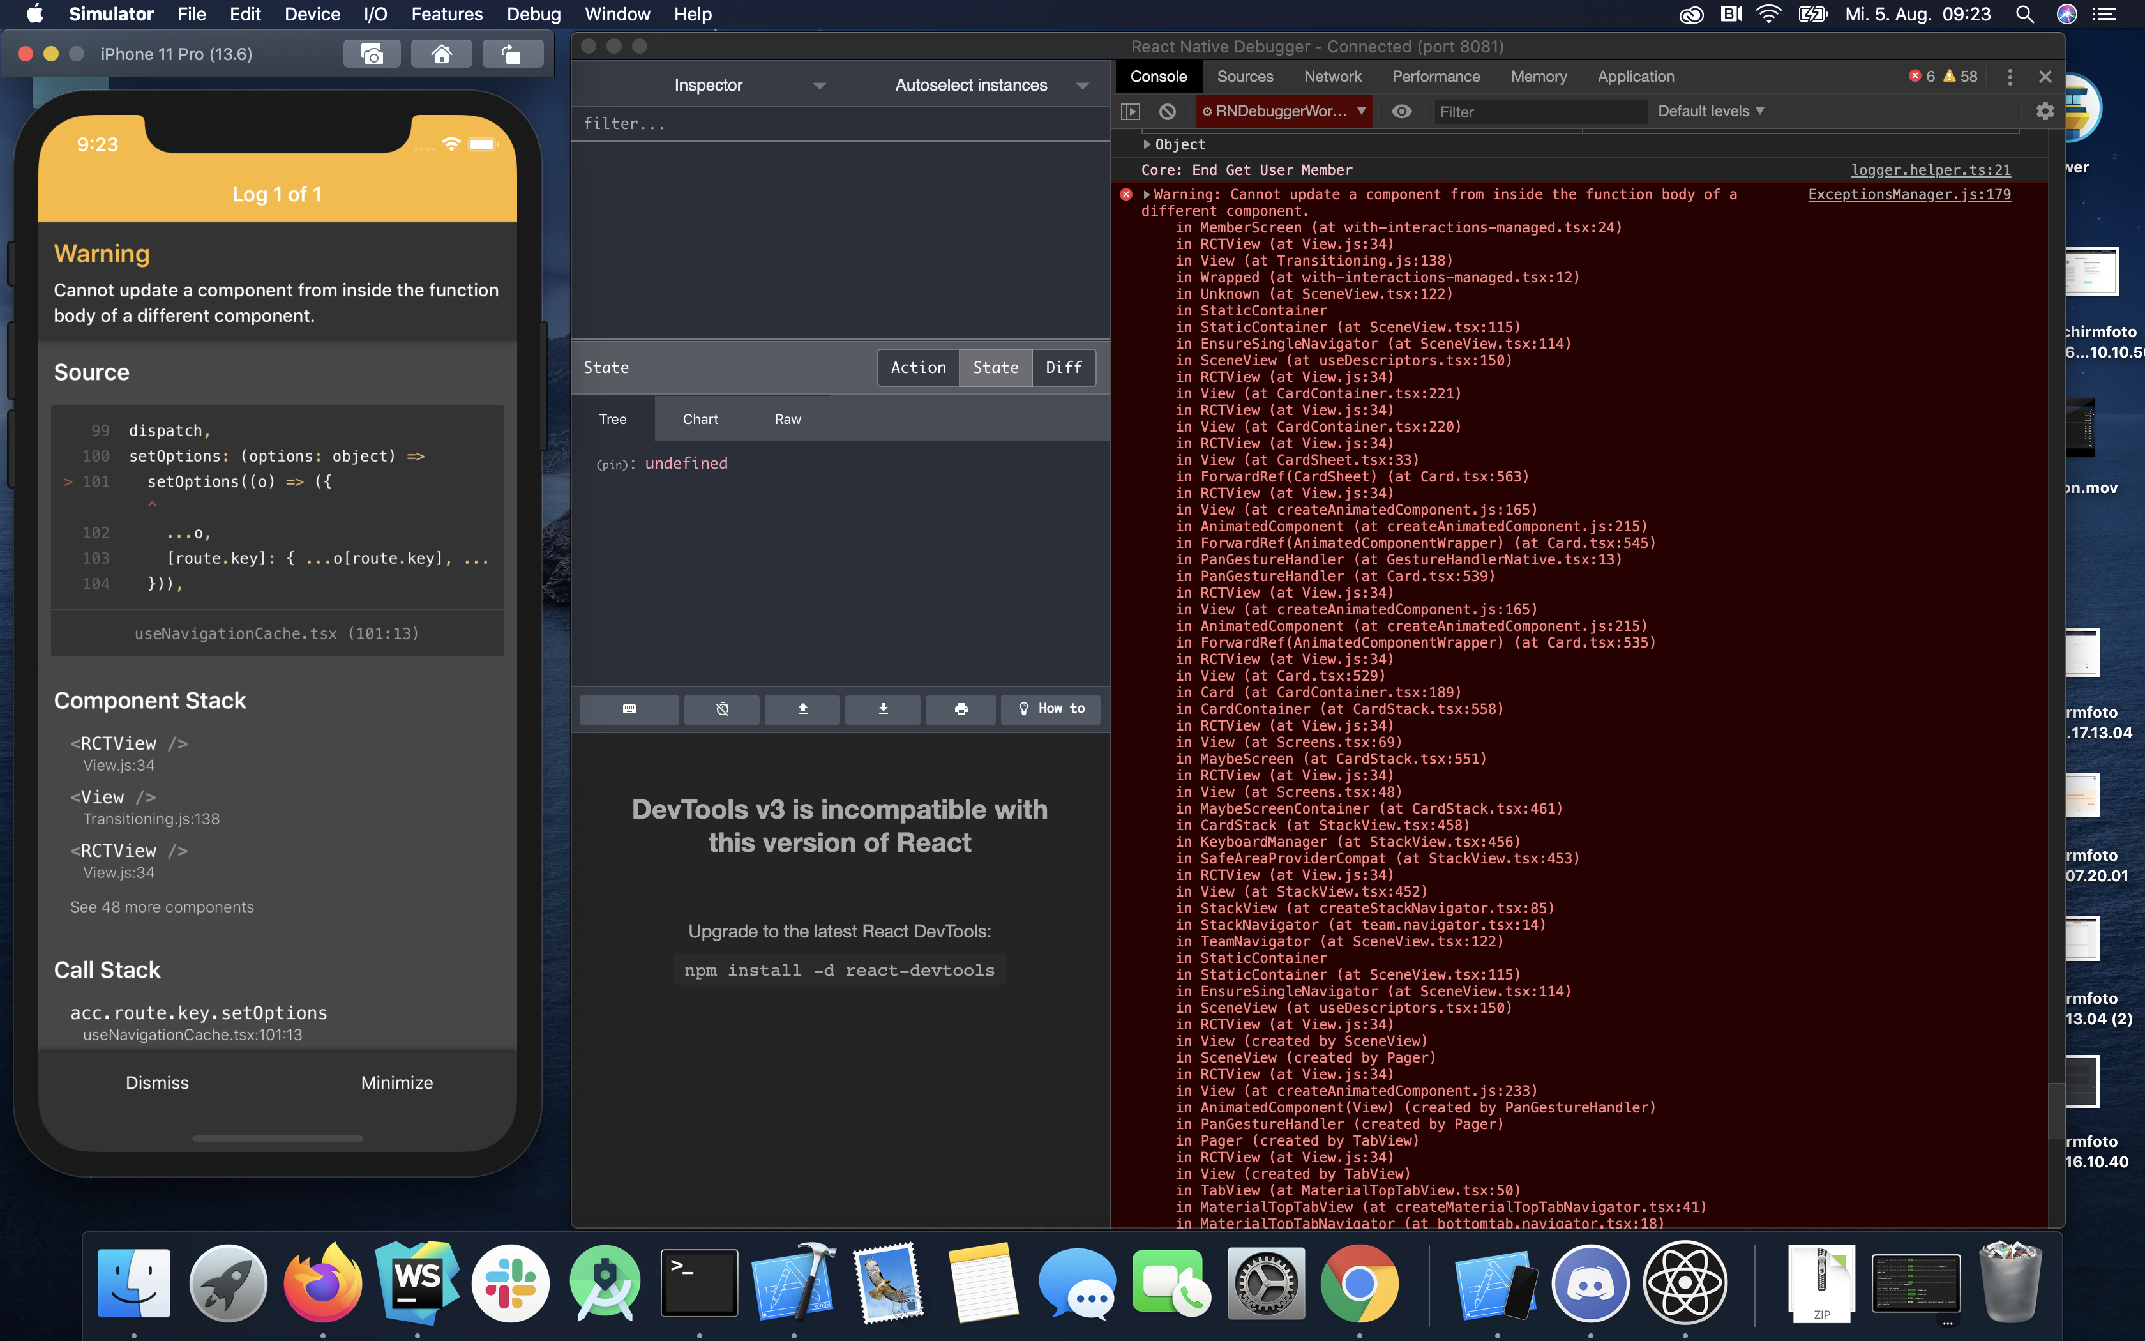This screenshot has height=1341, width=2145.
Task: Click acc.route.key.setOptions call stack entry
Action: 199,1022
